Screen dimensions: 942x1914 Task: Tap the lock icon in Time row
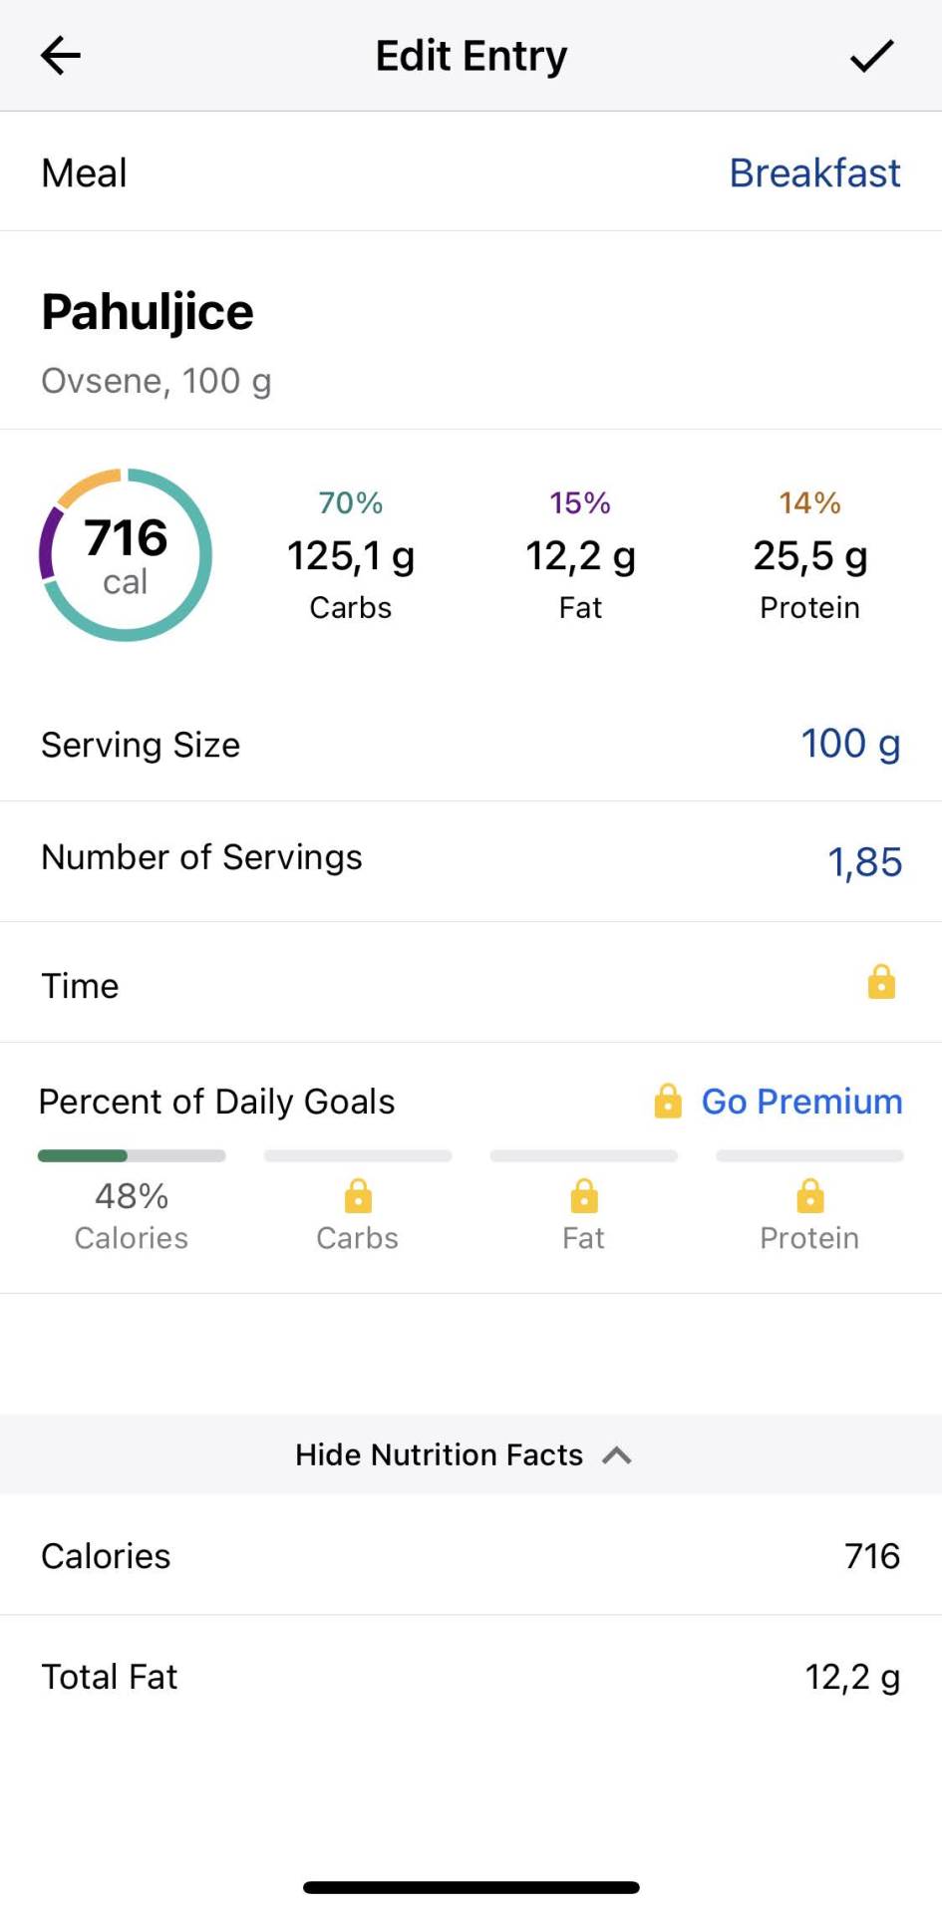coord(881,982)
